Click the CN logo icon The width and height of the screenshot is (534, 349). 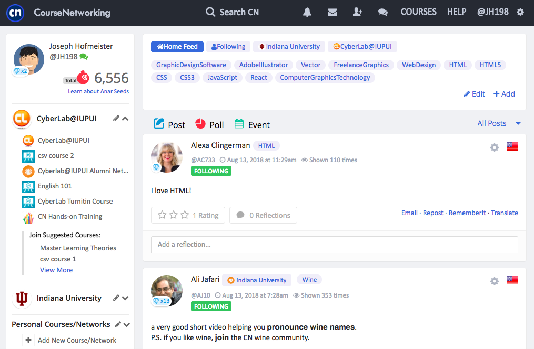click(x=15, y=13)
